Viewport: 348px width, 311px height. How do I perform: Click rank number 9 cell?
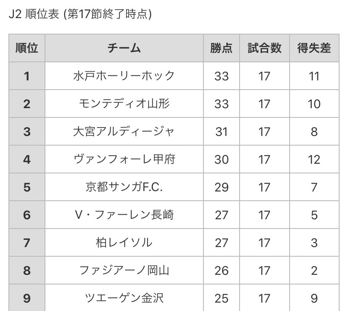pos(27,298)
